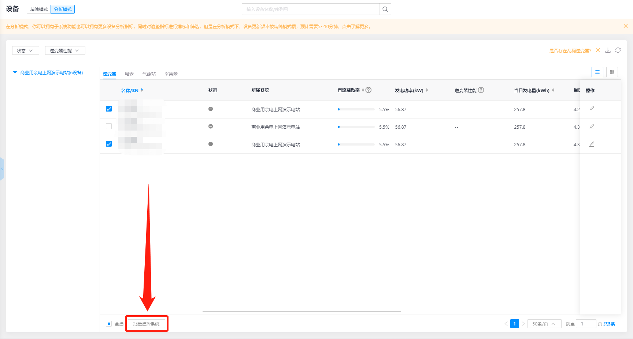The height and width of the screenshot is (339, 633).
Task: Click the 批量选择系统 button
Action: [x=146, y=324]
